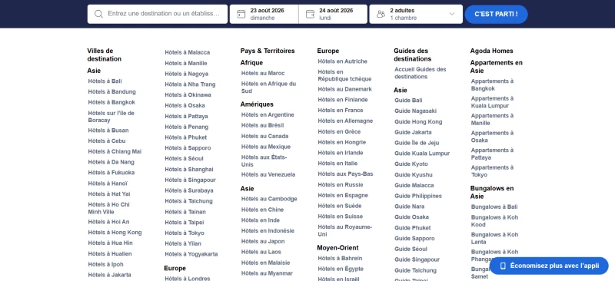
Task: Select Guide Kuala Lumpur
Action: [x=422, y=154]
